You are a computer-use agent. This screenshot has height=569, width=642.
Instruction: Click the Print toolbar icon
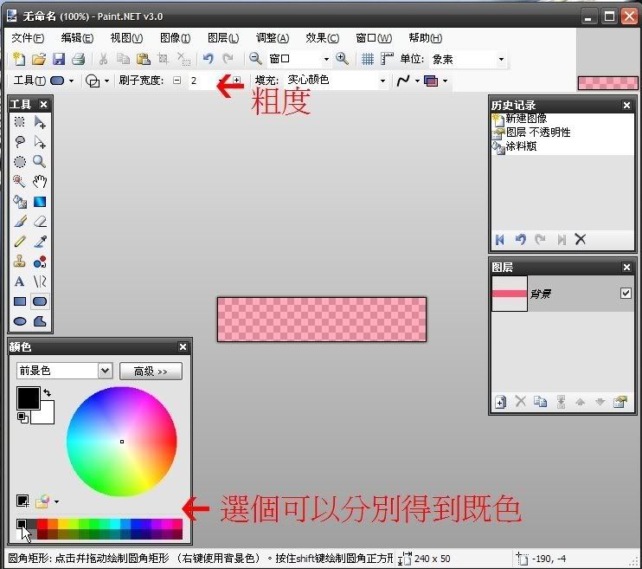(78, 59)
